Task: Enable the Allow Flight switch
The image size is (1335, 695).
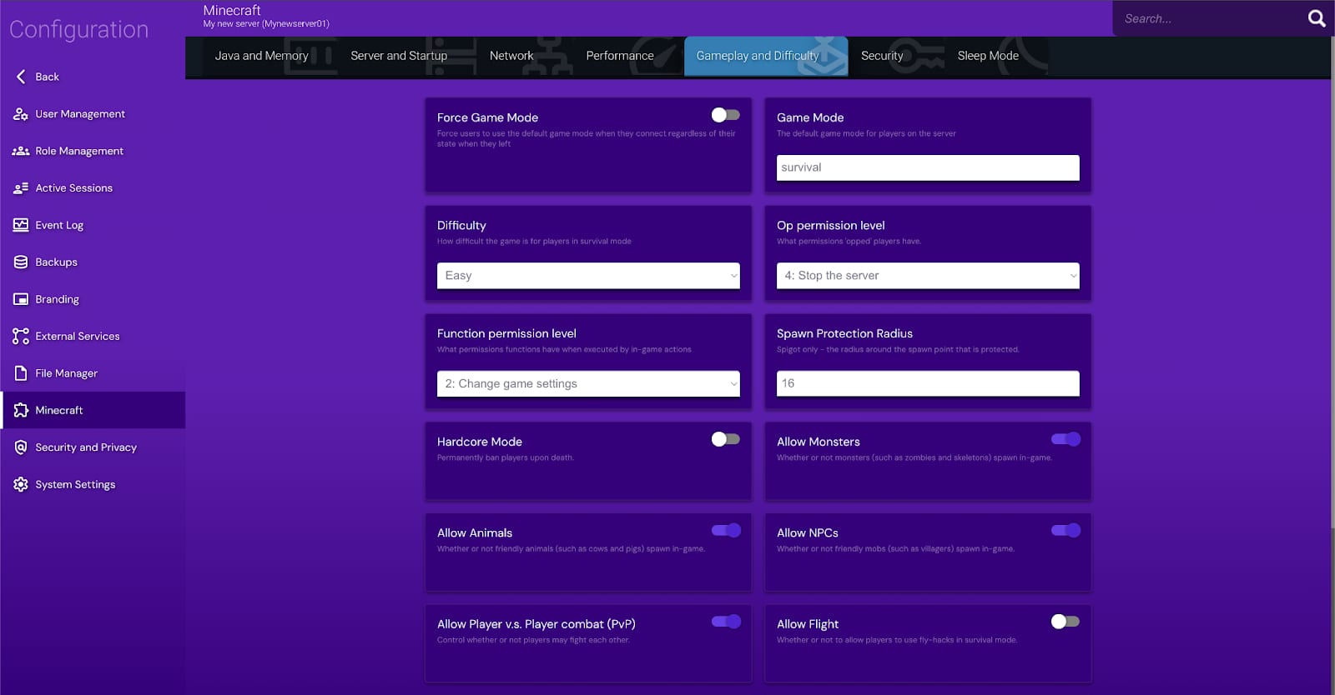Action: 1065,622
